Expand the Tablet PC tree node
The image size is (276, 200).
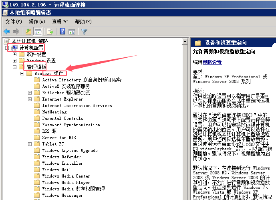(30, 144)
